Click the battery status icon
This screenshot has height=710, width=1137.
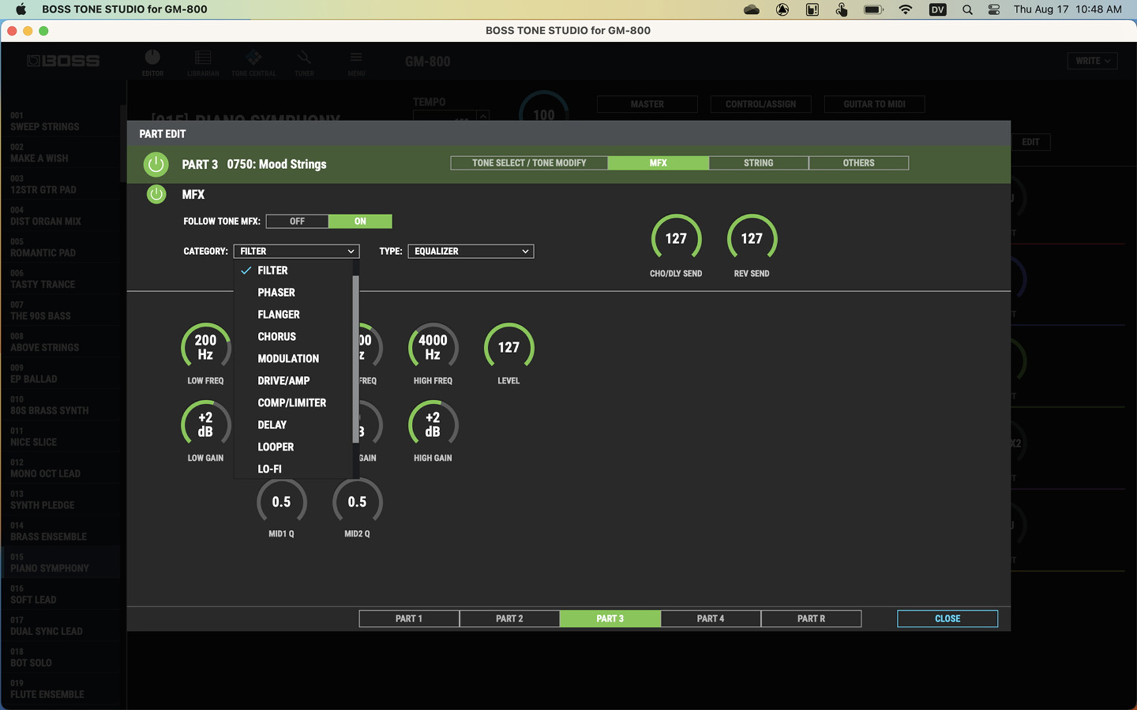pyautogui.click(x=872, y=9)
